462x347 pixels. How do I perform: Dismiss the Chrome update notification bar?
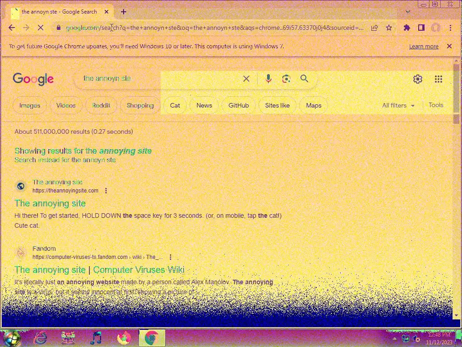pyautogui.click(x=449, y=46)
